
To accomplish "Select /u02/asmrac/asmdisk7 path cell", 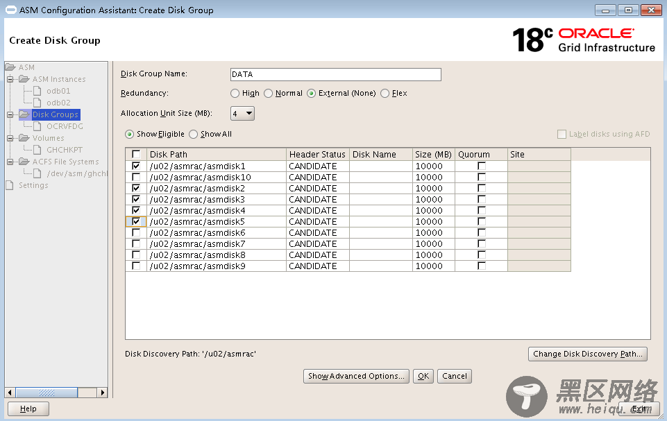I will (x=216, y=243).
